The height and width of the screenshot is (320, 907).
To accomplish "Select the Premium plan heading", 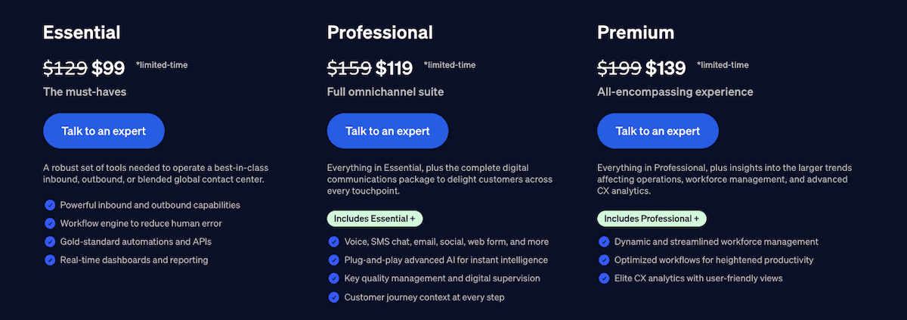I will click(x=636, y=33).
